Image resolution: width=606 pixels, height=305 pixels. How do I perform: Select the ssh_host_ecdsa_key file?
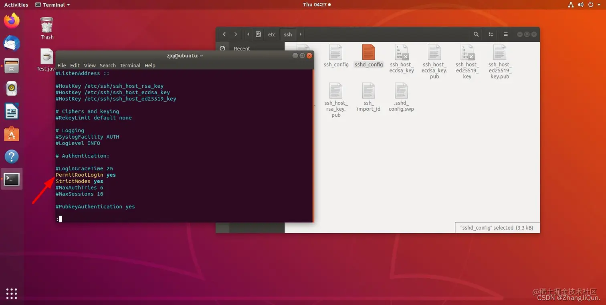coord(402,59)
